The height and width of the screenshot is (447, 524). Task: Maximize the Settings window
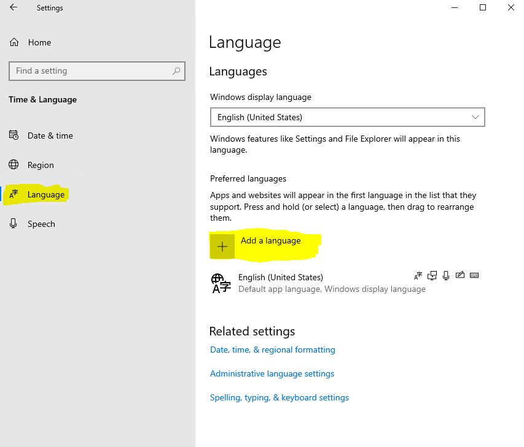(x=483, y=7)
